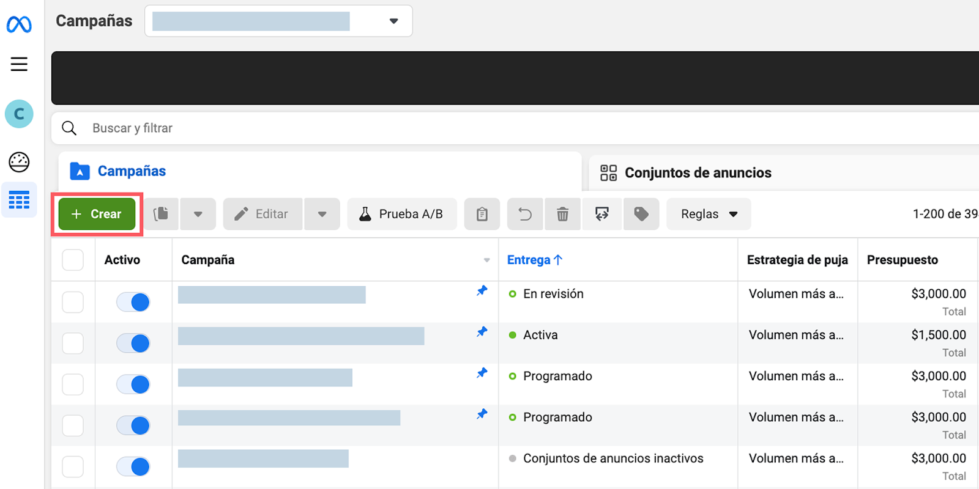This screenshot has height=489, width=979.
Task: Expand the Editar options arrow
Action: click(322, 214)
